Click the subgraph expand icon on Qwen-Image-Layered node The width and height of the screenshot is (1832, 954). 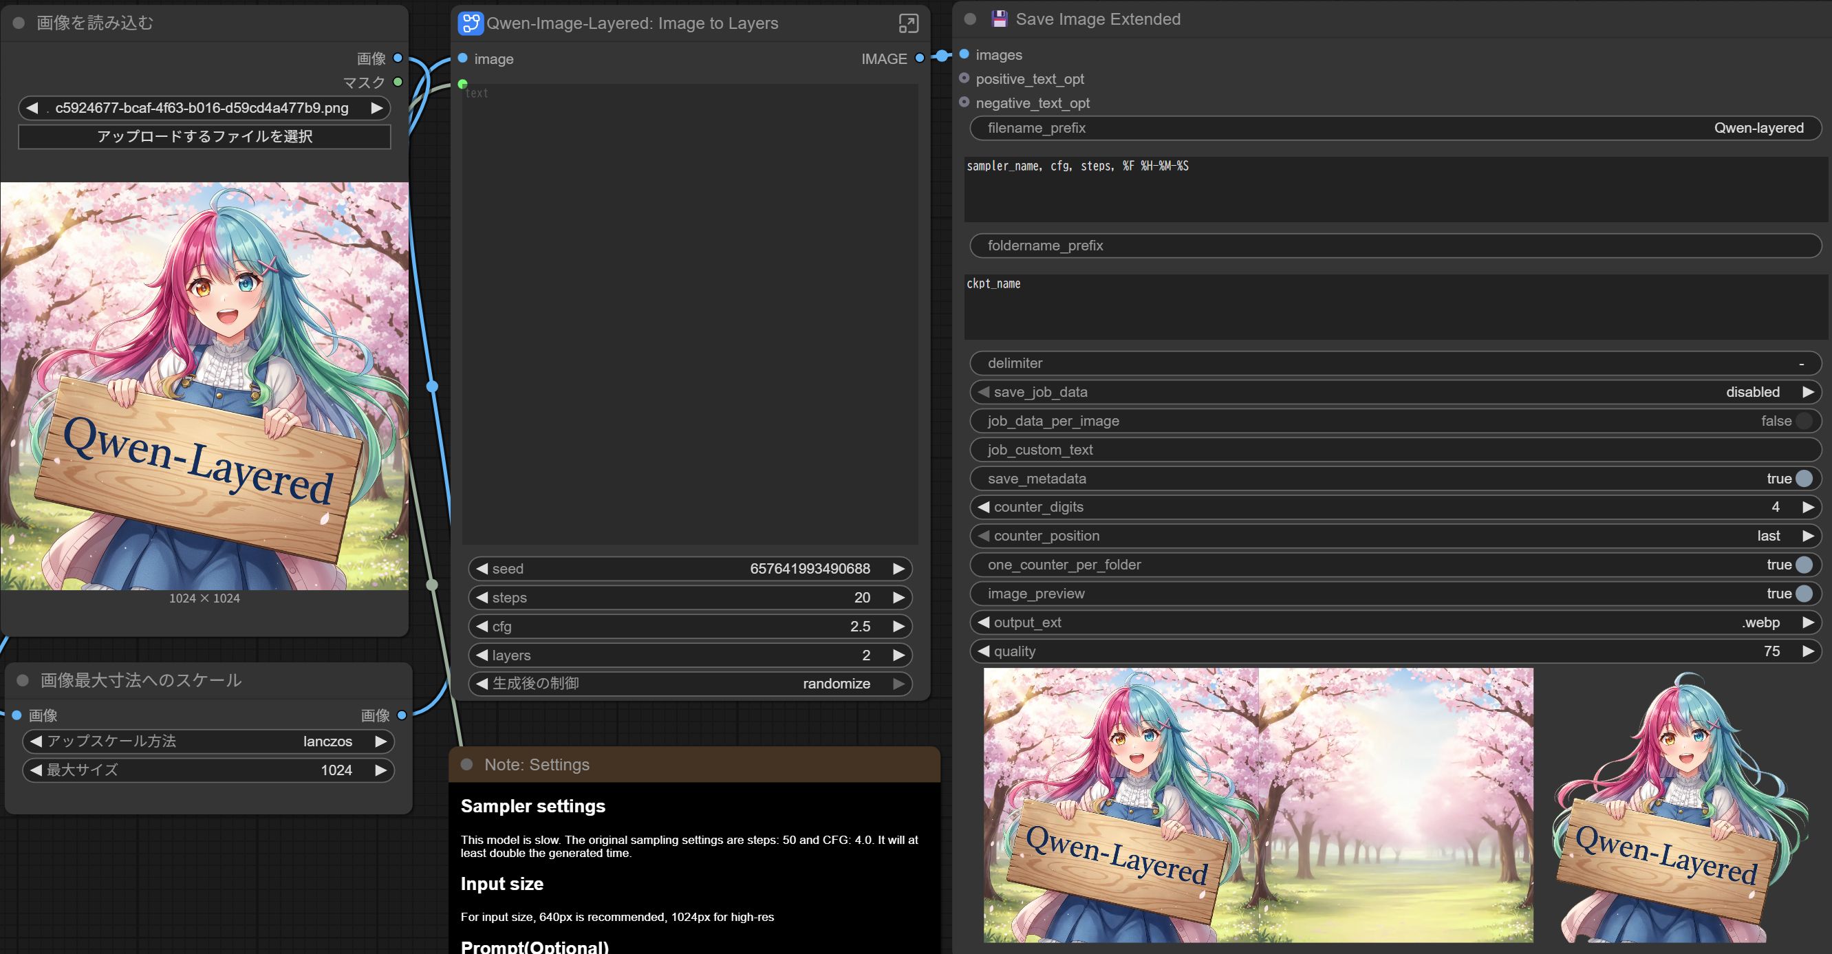pyautogui.click(x=908, y=23)
